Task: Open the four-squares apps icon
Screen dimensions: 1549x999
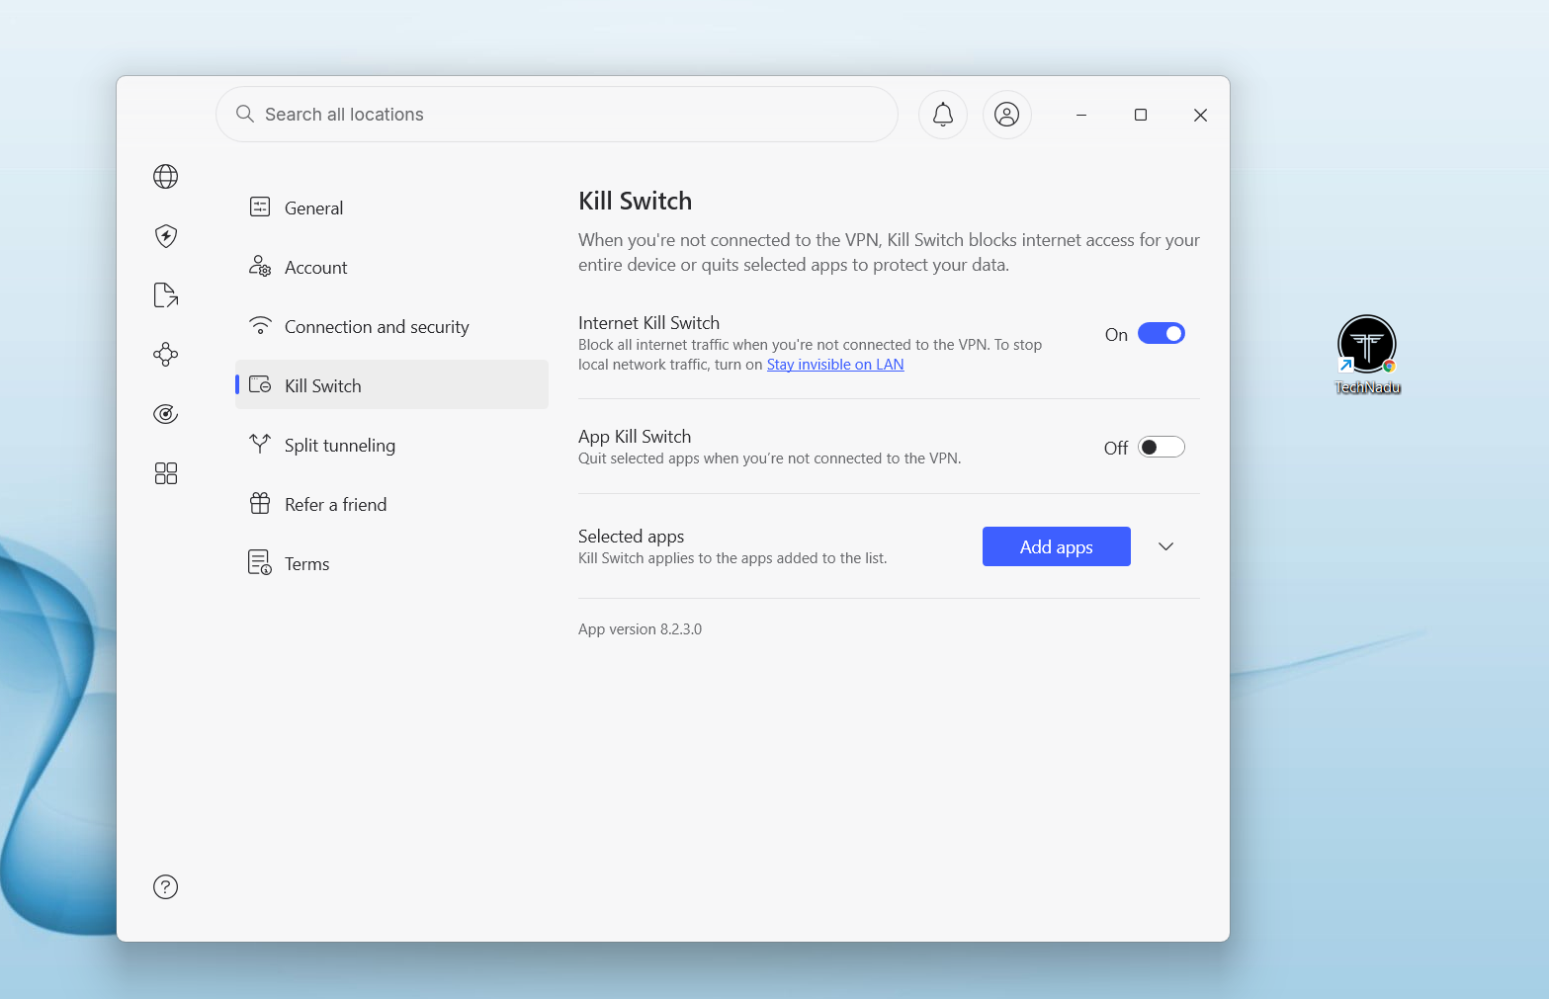Action: click(x=165, y=473)
